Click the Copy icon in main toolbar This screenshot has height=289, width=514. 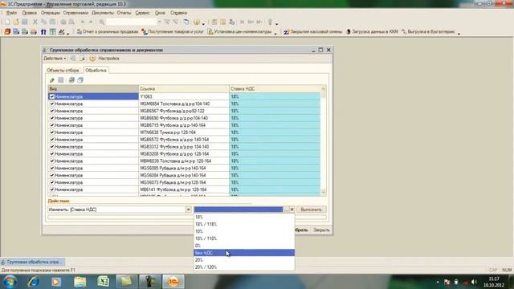tap(43, 22)
